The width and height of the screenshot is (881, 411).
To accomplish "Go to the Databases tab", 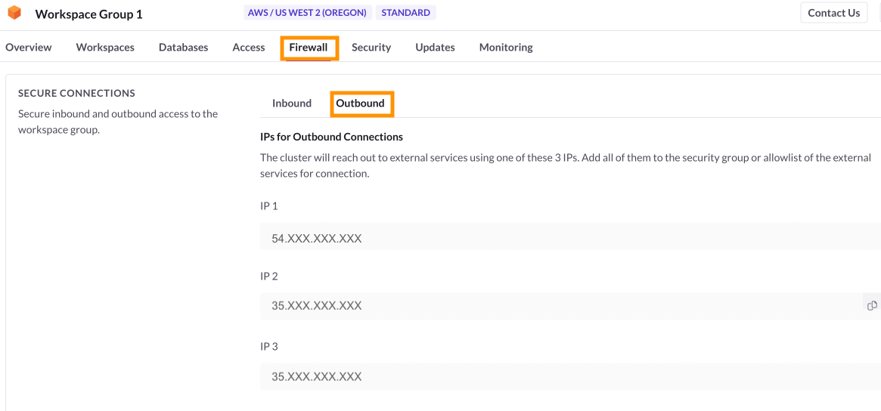I will (x=183, y=47).
